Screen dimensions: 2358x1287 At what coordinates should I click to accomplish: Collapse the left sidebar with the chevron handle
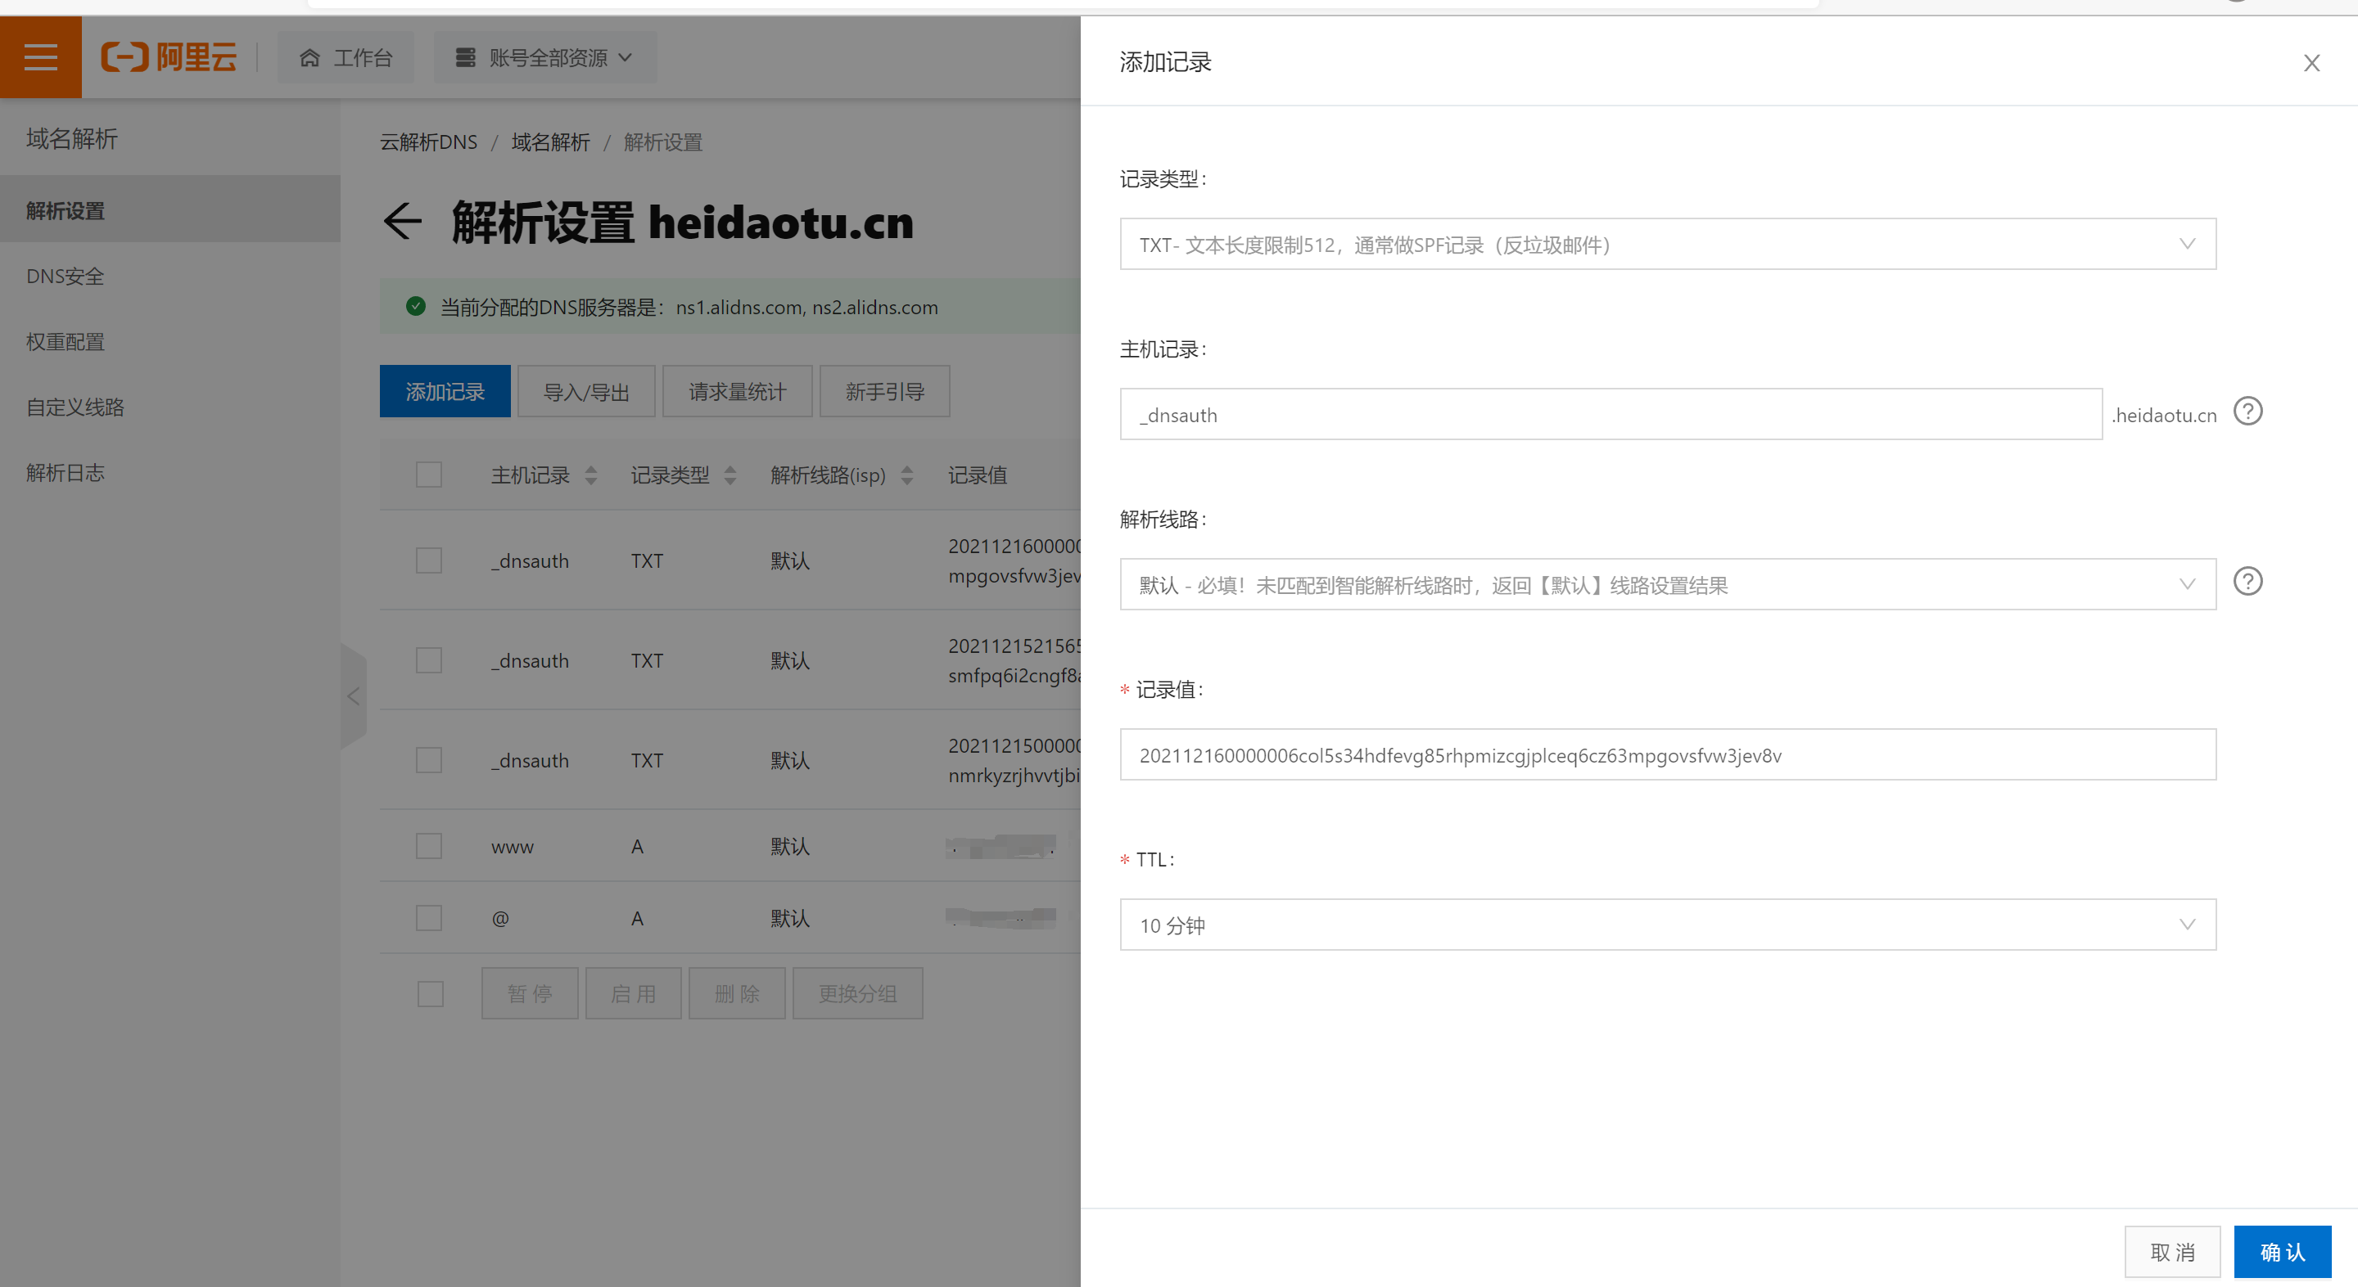click(x=354, y=696)
